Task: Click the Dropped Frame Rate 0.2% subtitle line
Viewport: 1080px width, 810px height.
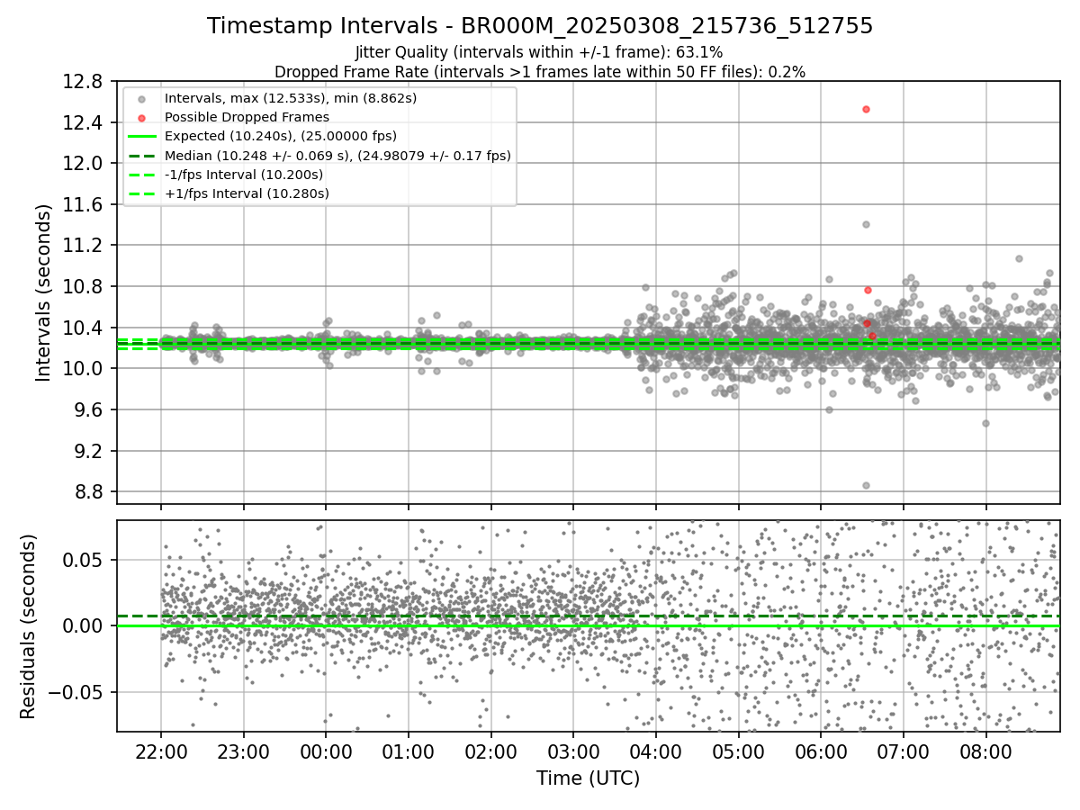Action: [x=540, y=71]
